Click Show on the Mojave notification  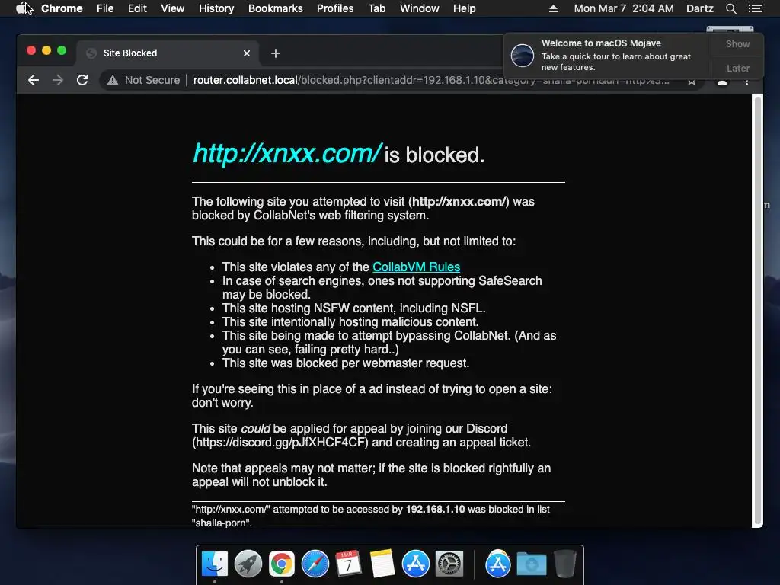coord(737,43)
